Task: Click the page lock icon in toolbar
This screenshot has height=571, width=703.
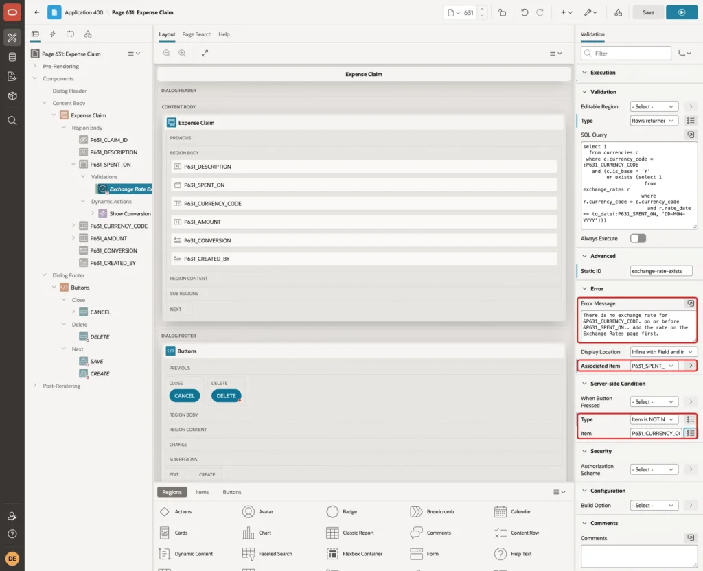Action: [x=502, y=12]
